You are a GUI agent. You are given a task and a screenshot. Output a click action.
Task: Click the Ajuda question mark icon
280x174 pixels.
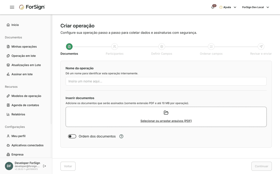click(221, 7)
